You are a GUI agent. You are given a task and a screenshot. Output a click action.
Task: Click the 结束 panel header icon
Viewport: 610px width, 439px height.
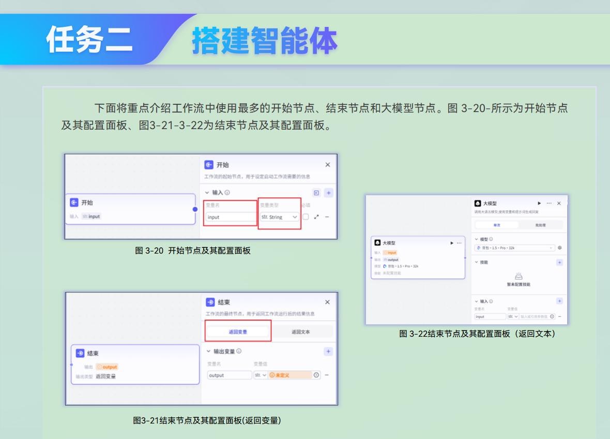pos(210,302)
